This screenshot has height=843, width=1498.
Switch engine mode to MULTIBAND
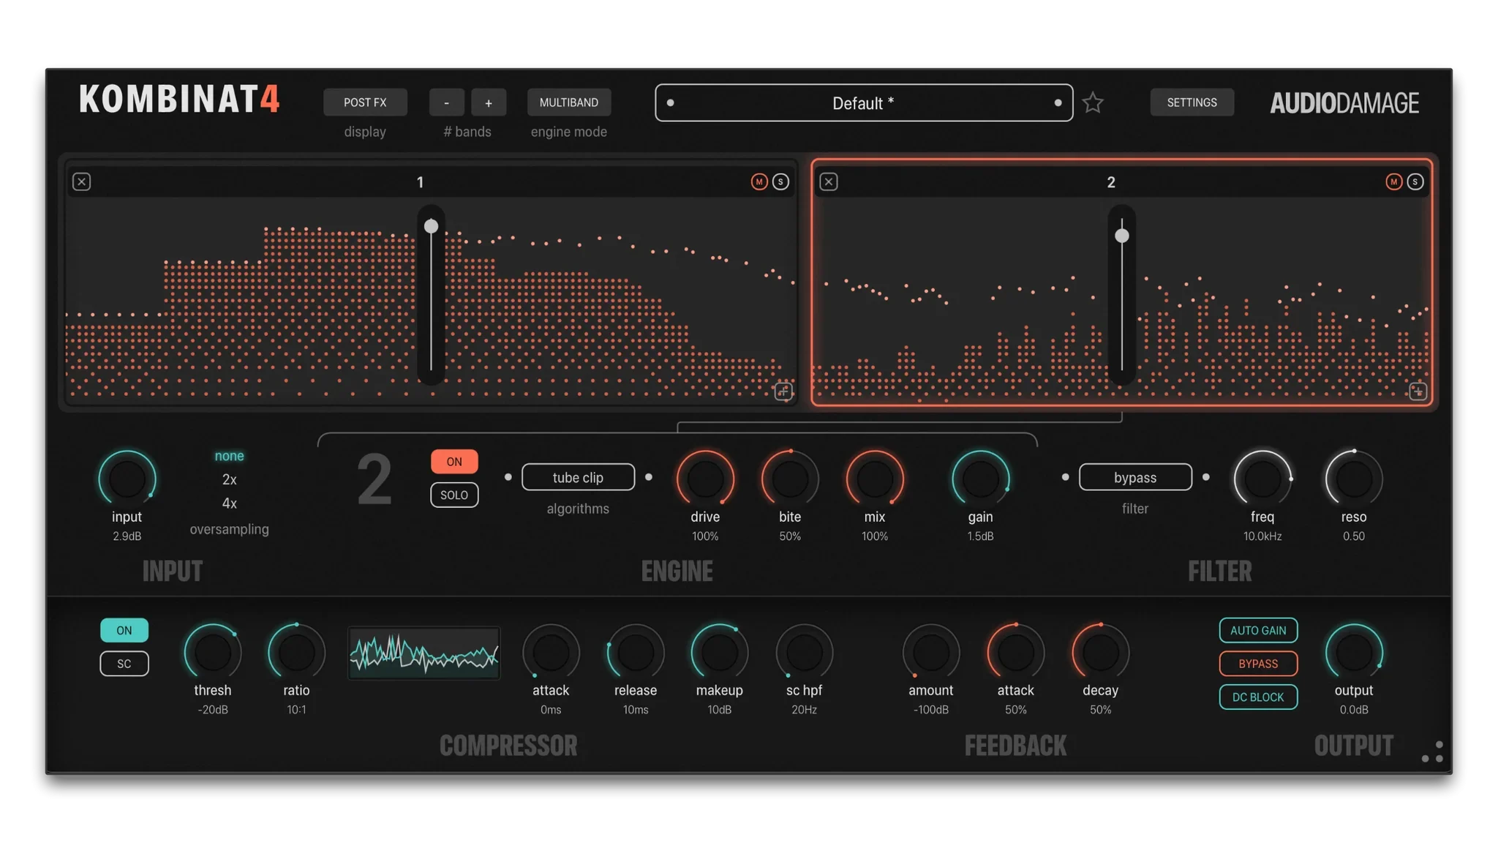[569, 102]
